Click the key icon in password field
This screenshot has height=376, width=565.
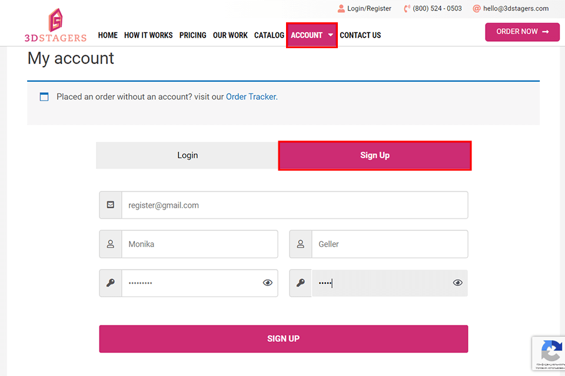tap(111, 283)
